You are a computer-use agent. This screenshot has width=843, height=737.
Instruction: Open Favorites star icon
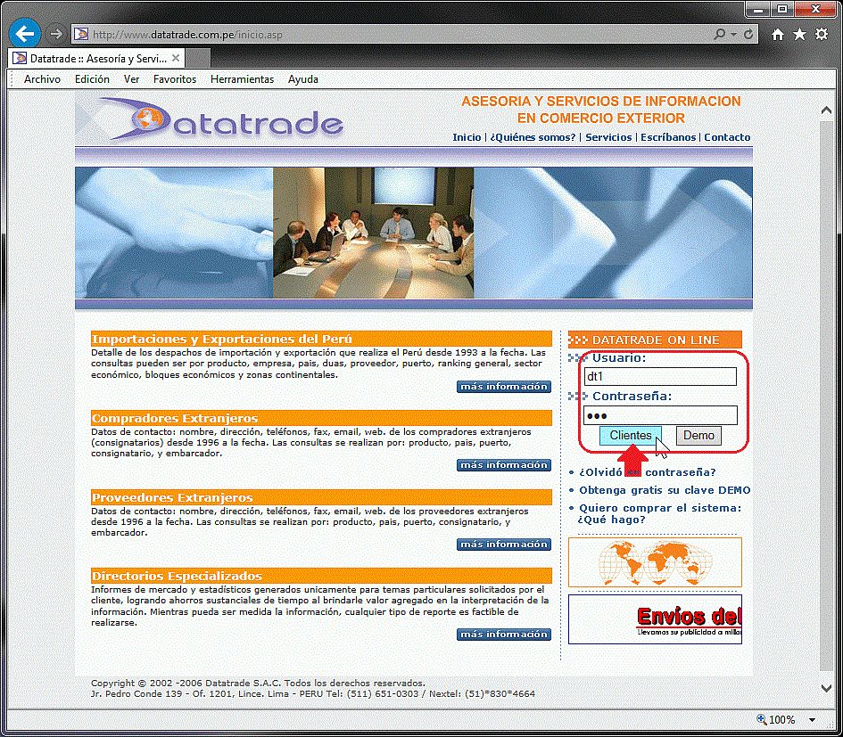tap(800, 35)
